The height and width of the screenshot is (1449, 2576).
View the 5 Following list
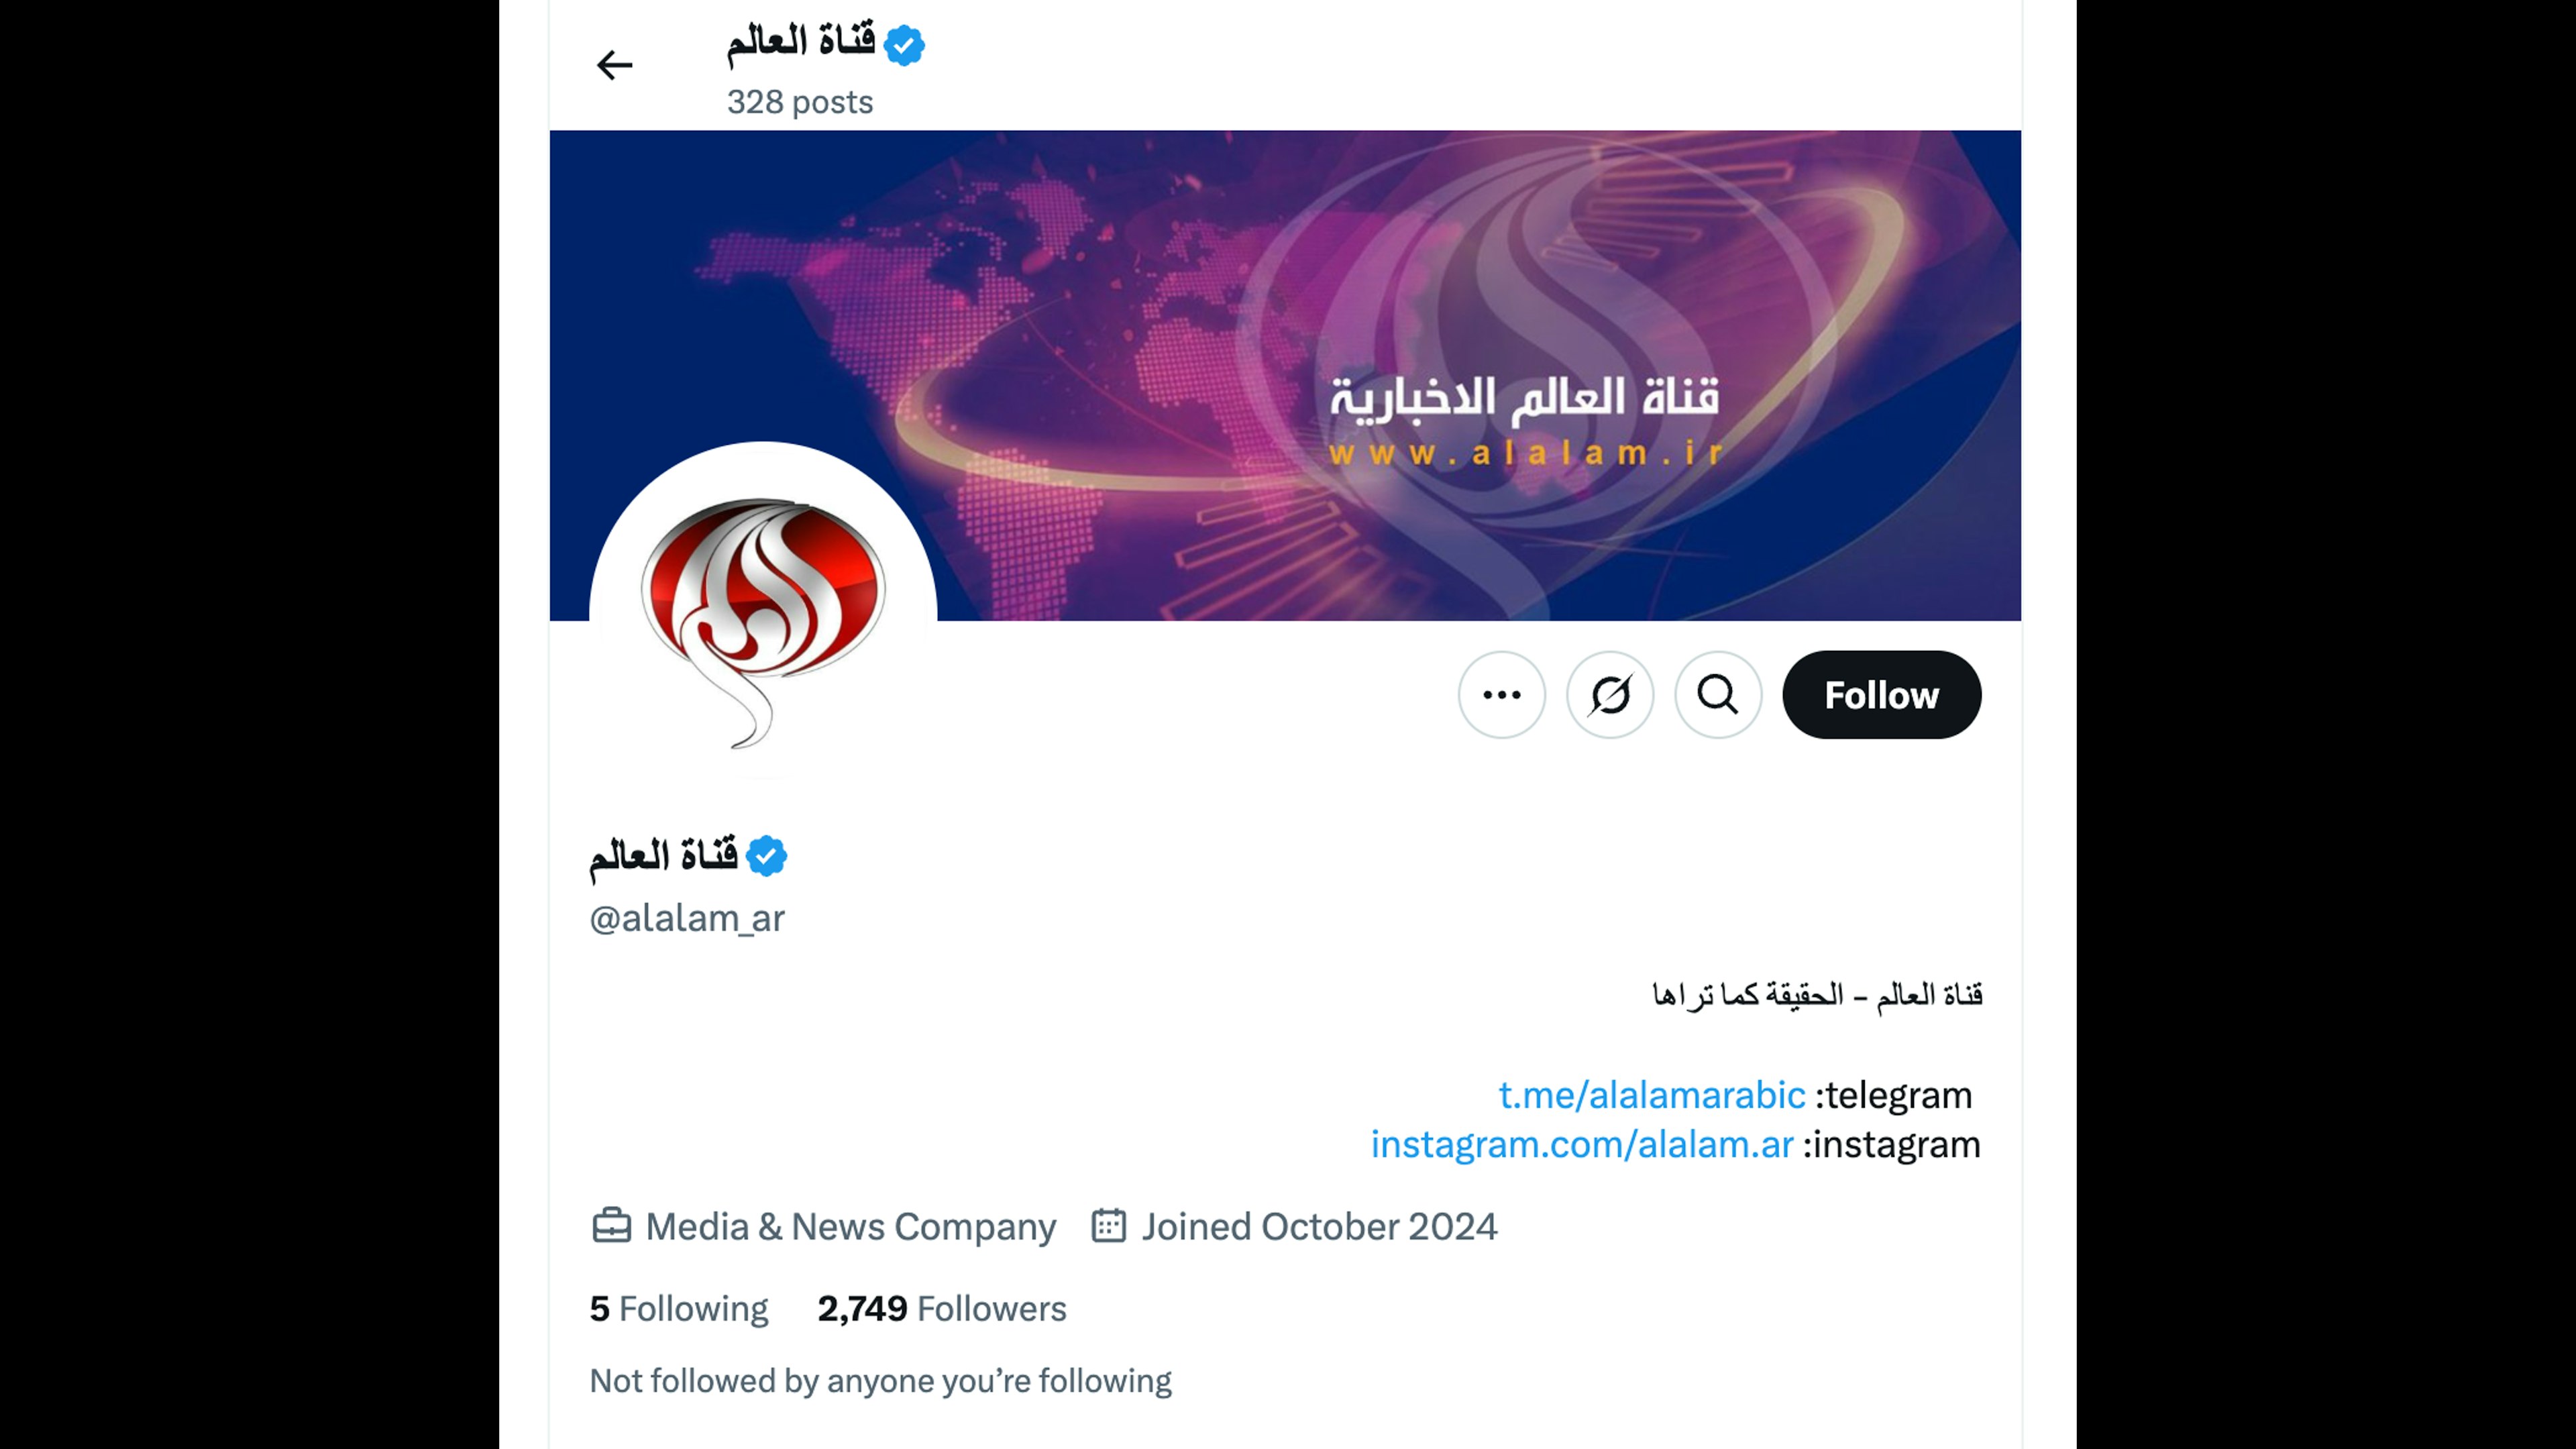coord(679,1308)
